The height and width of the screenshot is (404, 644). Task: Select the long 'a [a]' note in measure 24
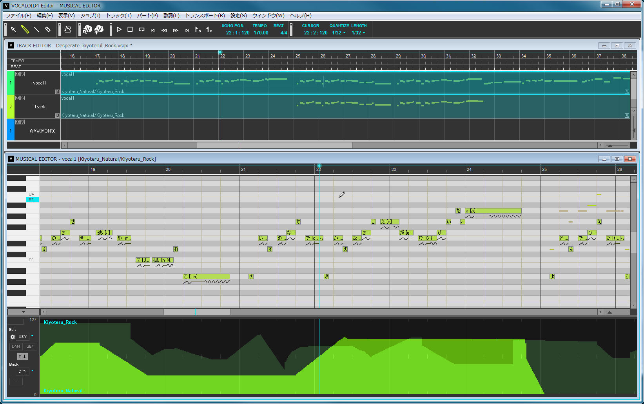click(493, 211)
